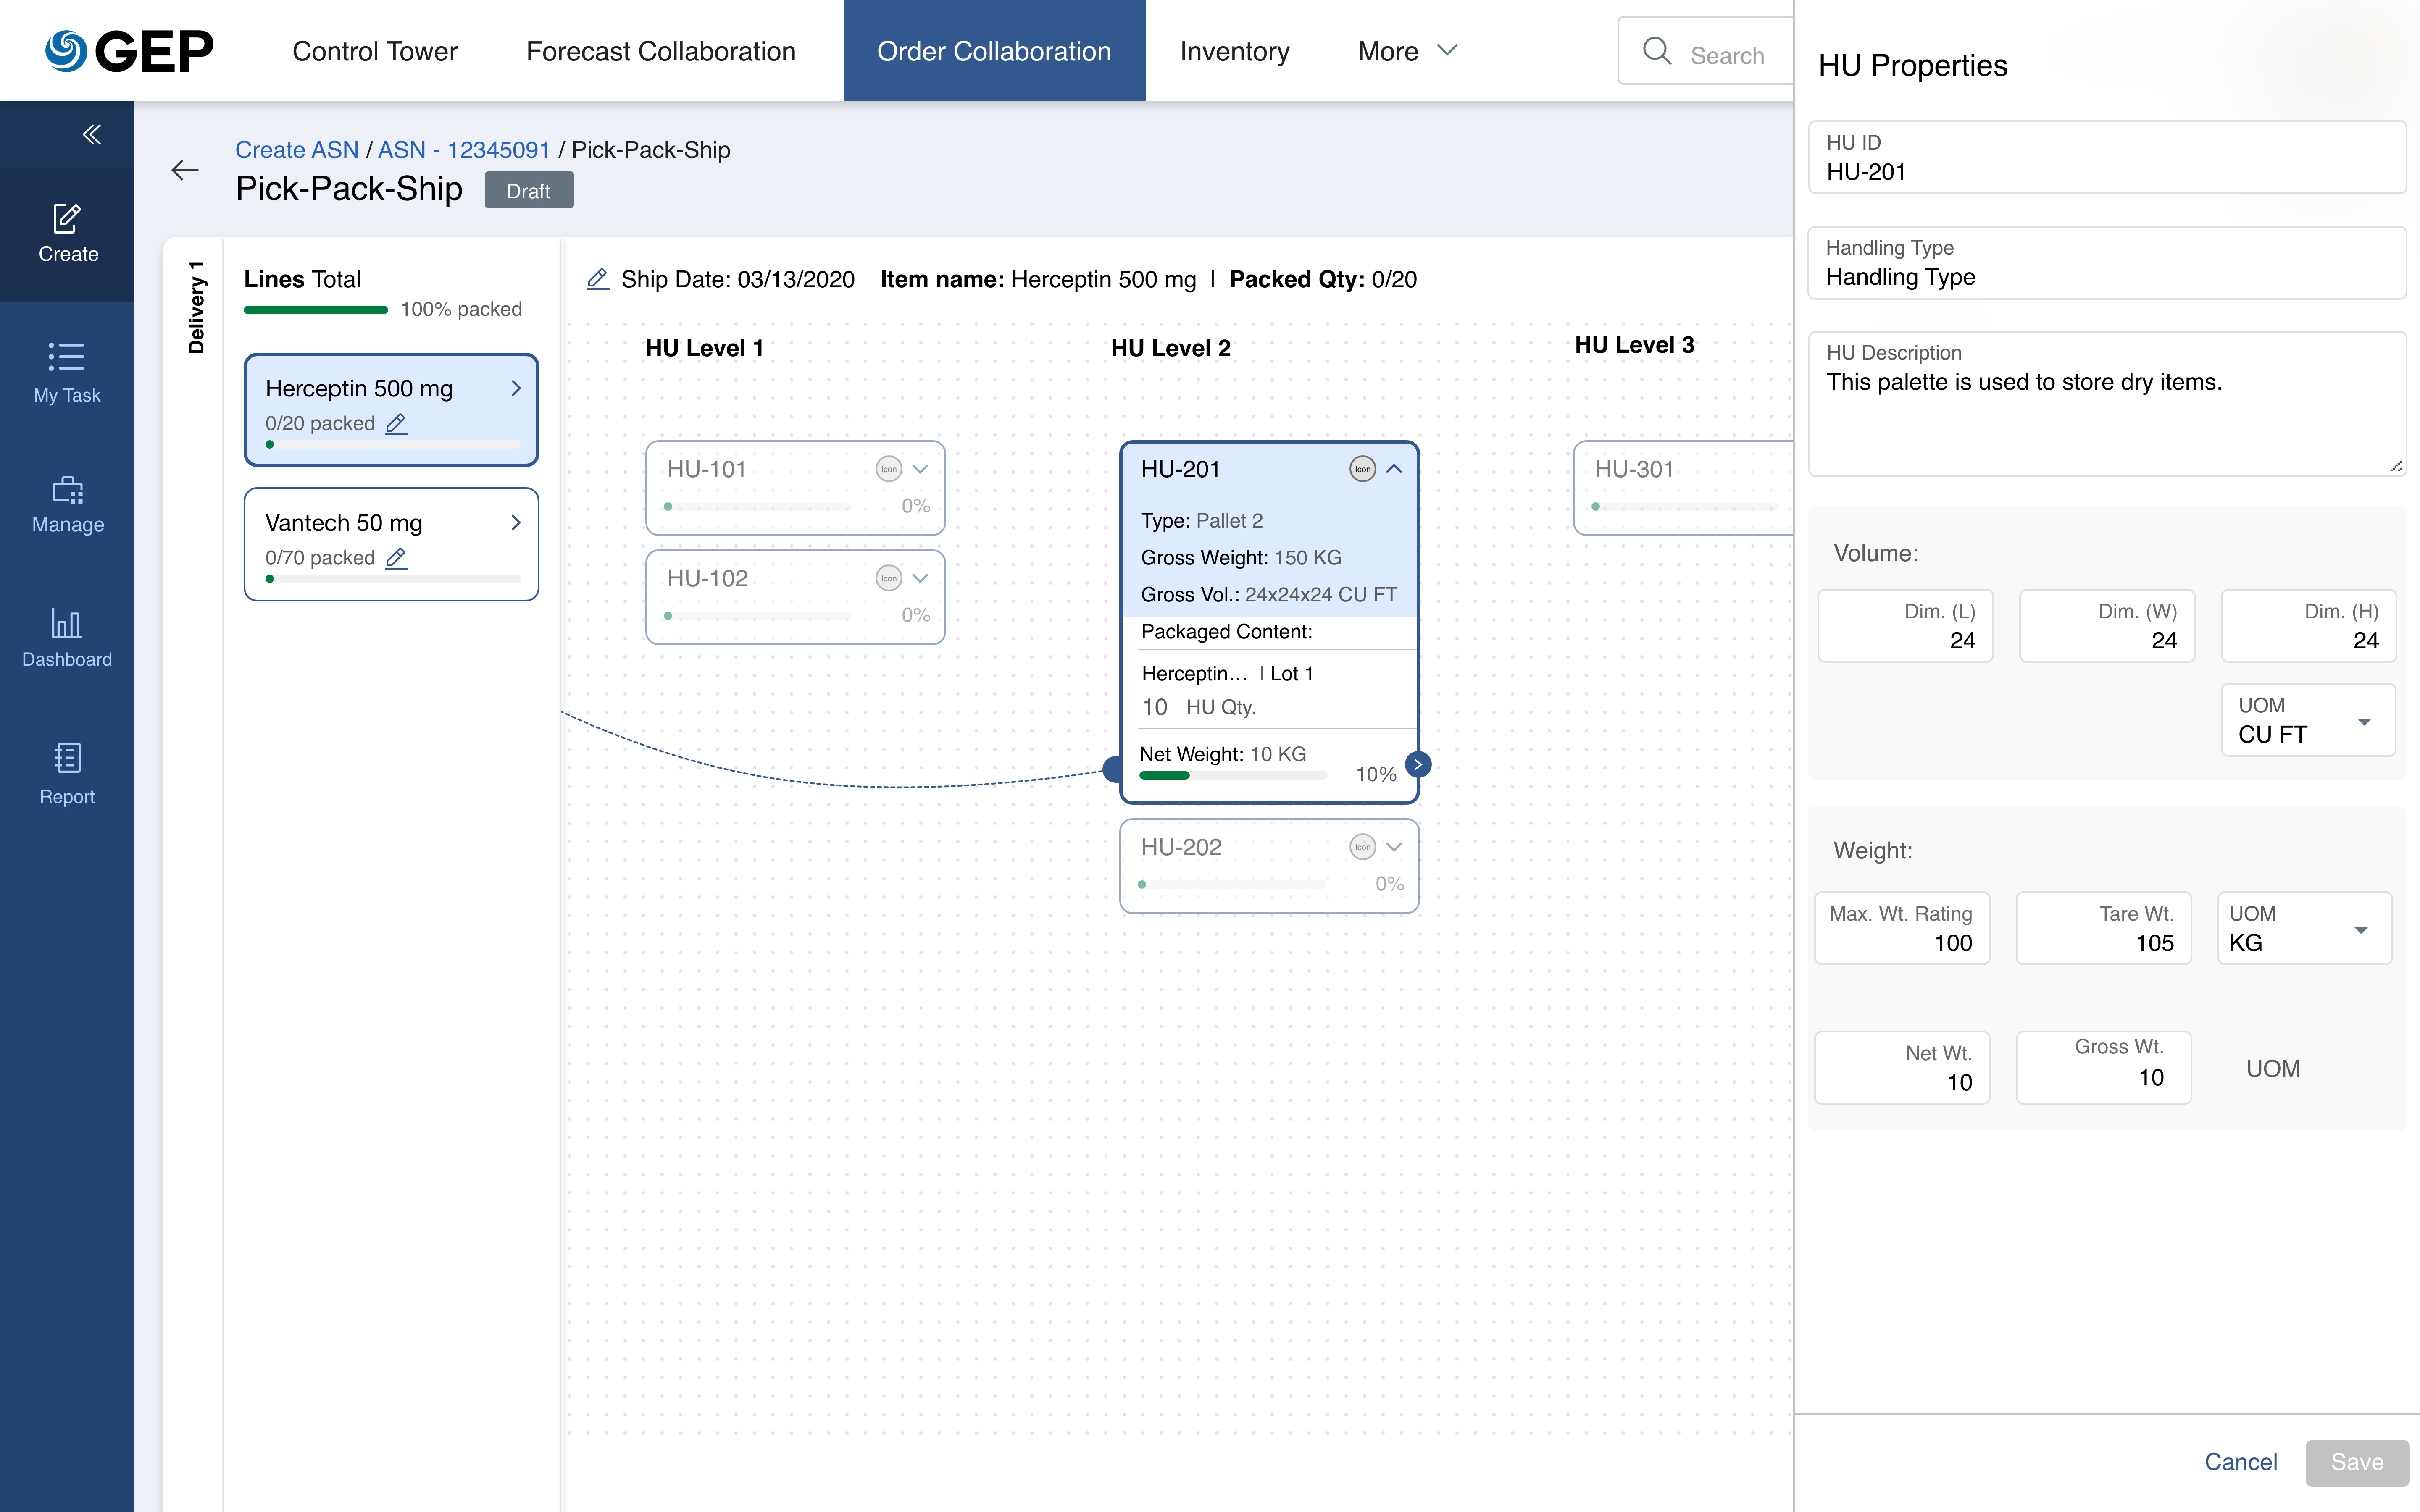Open Vantech 50 mg line chevron
The image size is (2420, 1512).
(x=516, y=522)
